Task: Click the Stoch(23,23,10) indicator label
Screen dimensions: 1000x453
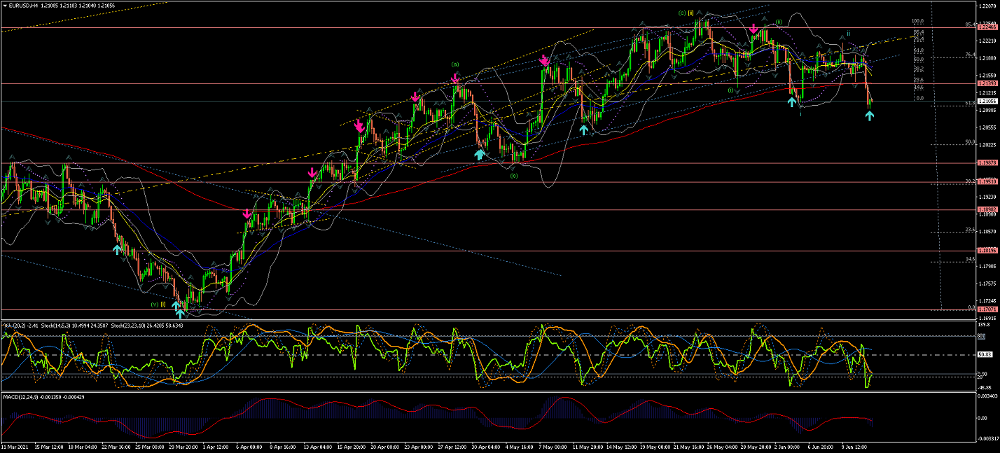Action: pos(129,326)
